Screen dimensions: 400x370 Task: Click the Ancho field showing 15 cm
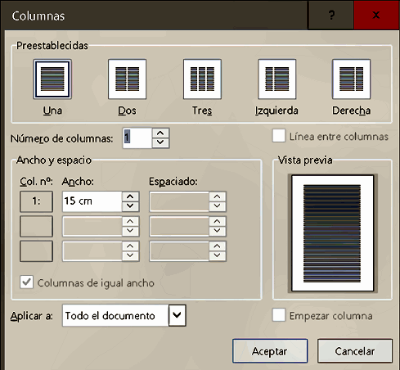coord(92,201)
